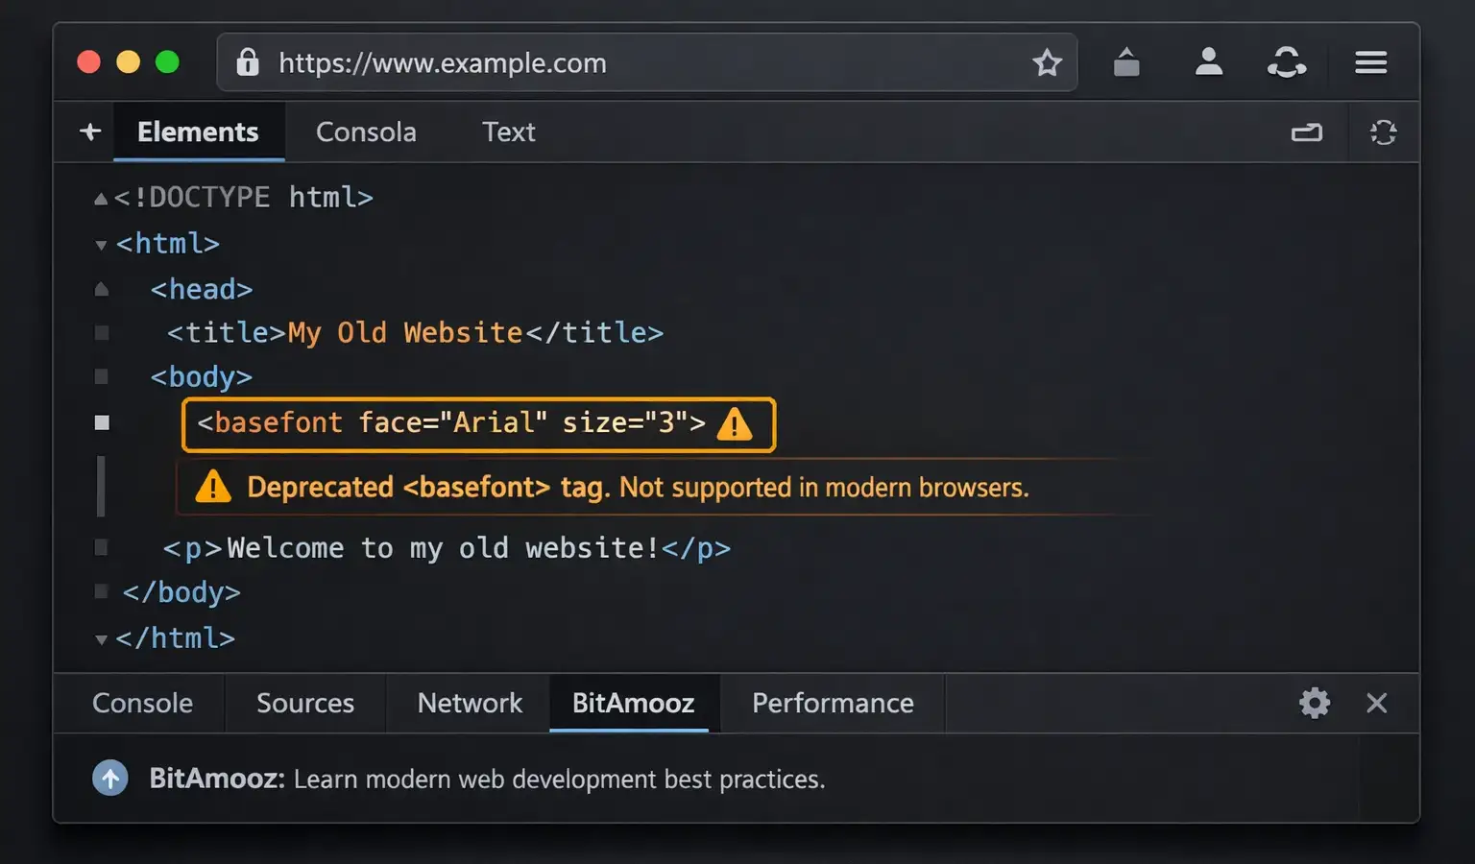Toggle the square marker beside basefont line
This screenshot has height=864, width=1475.
pyautogui.click(x=102, y=422)
